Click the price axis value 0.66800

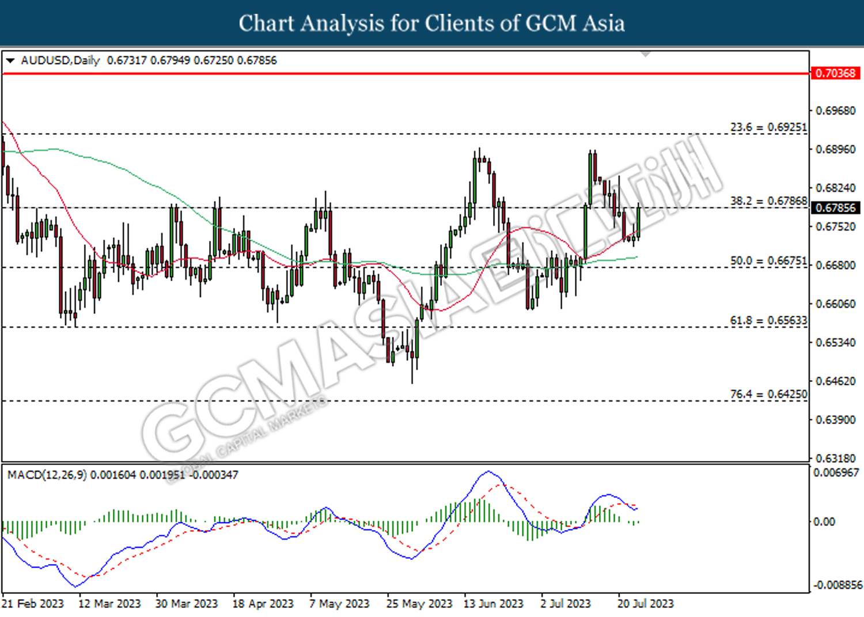tap(836, 265)
